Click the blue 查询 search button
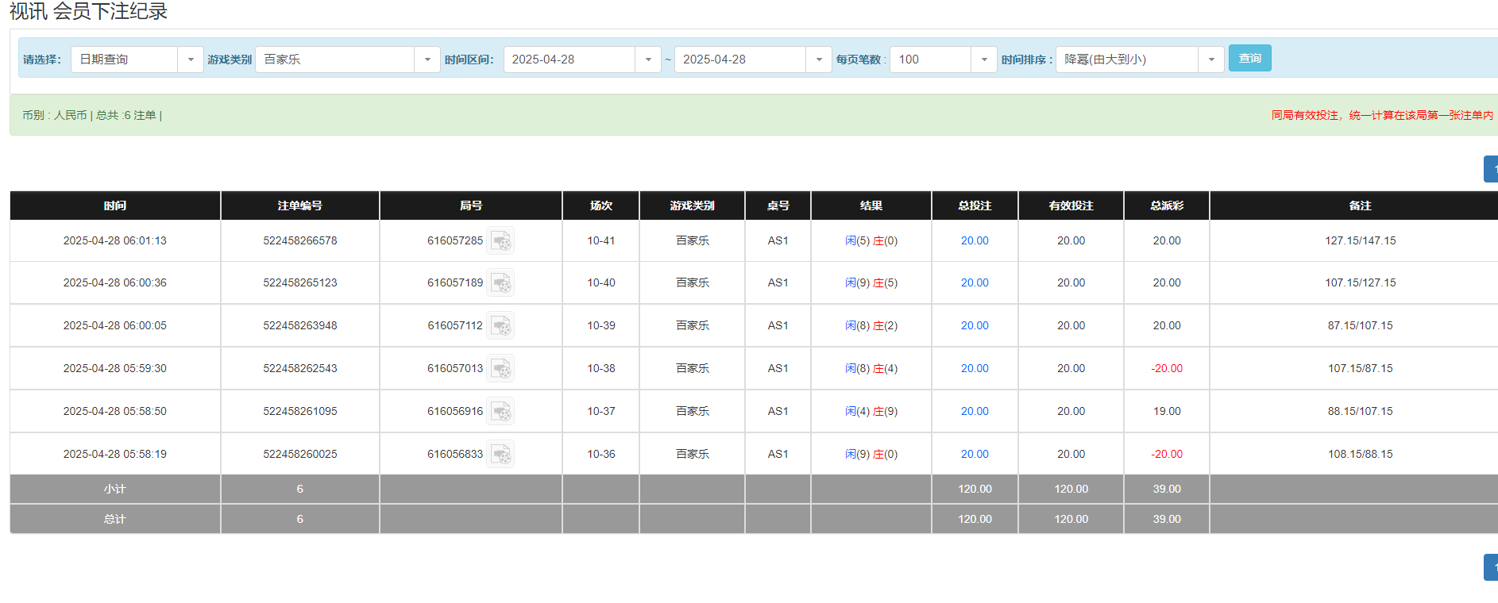Screen dimensions: 1498x603 tap(1249, 58)
